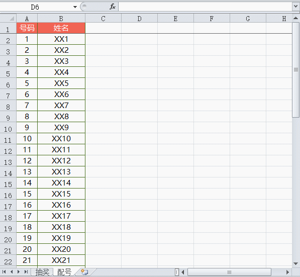The height and width of the screenshot is (277, 300).
Task: Select number 7 cell in column A
Action: coord(27,106)
